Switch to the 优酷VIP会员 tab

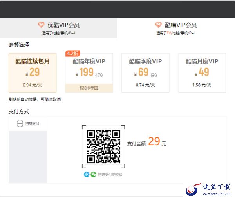(x=58, y=28)
